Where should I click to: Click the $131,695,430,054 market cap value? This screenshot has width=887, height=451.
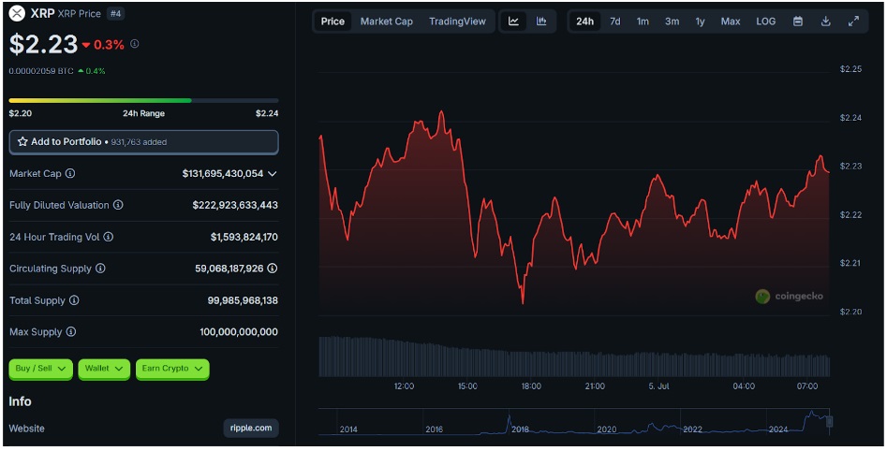pos(223,173)
